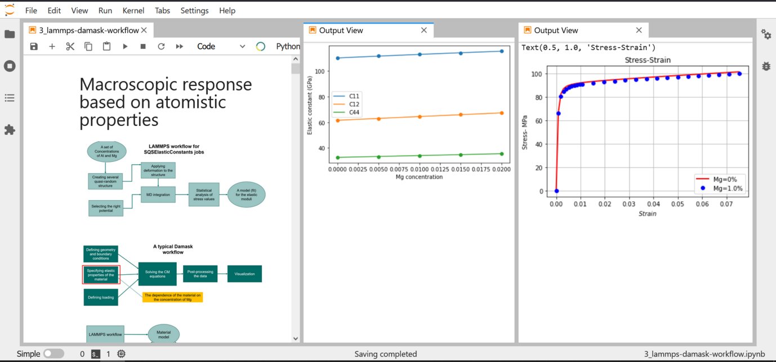Restart the kernel
This screenshot has width=776, height=362.
click(x=161, y=47)
